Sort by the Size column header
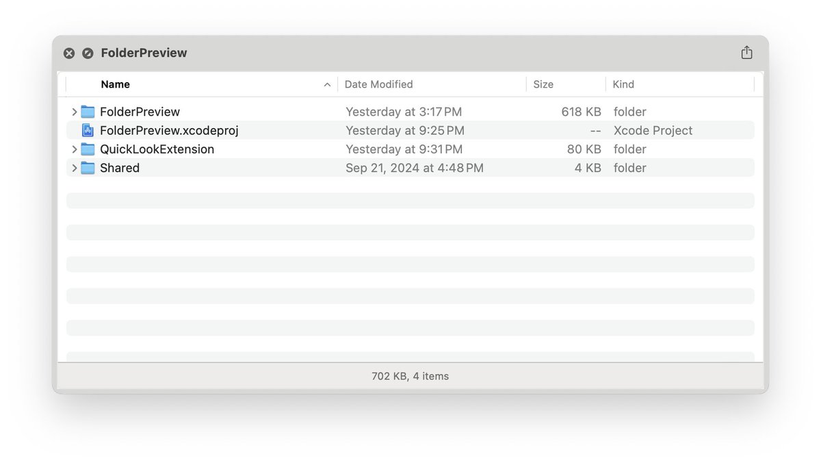821x463 pixels. click(x=543, y=84)
